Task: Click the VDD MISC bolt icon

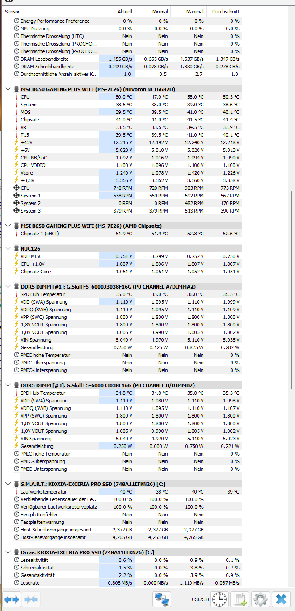Action: pyautogui.click(x=17, y=256)
